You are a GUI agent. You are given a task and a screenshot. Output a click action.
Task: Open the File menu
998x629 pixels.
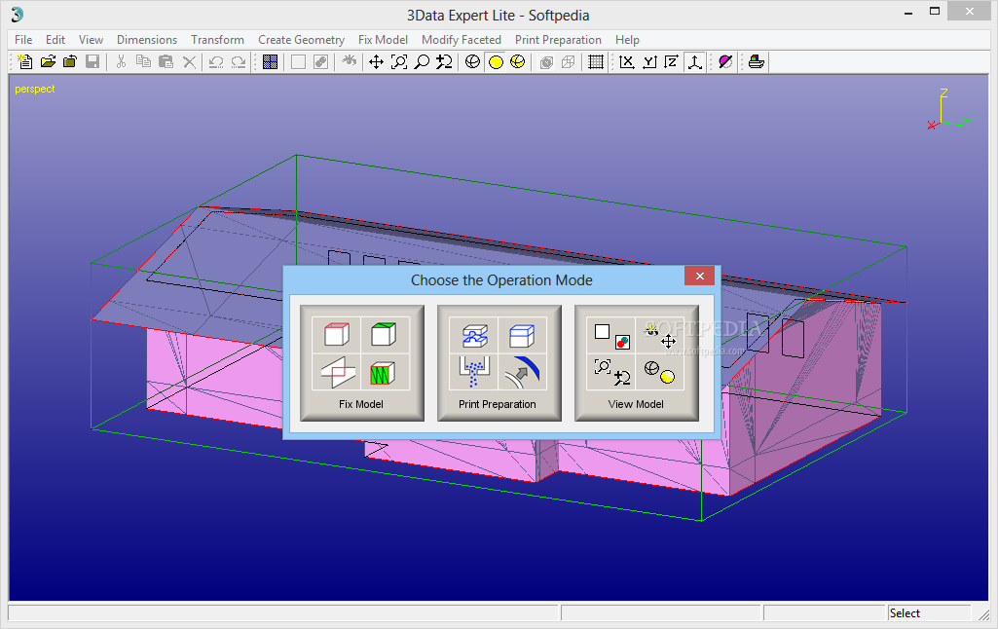[23, 40]
